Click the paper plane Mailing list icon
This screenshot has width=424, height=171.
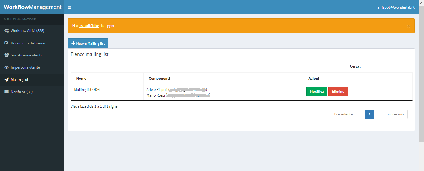coord(7,80)
